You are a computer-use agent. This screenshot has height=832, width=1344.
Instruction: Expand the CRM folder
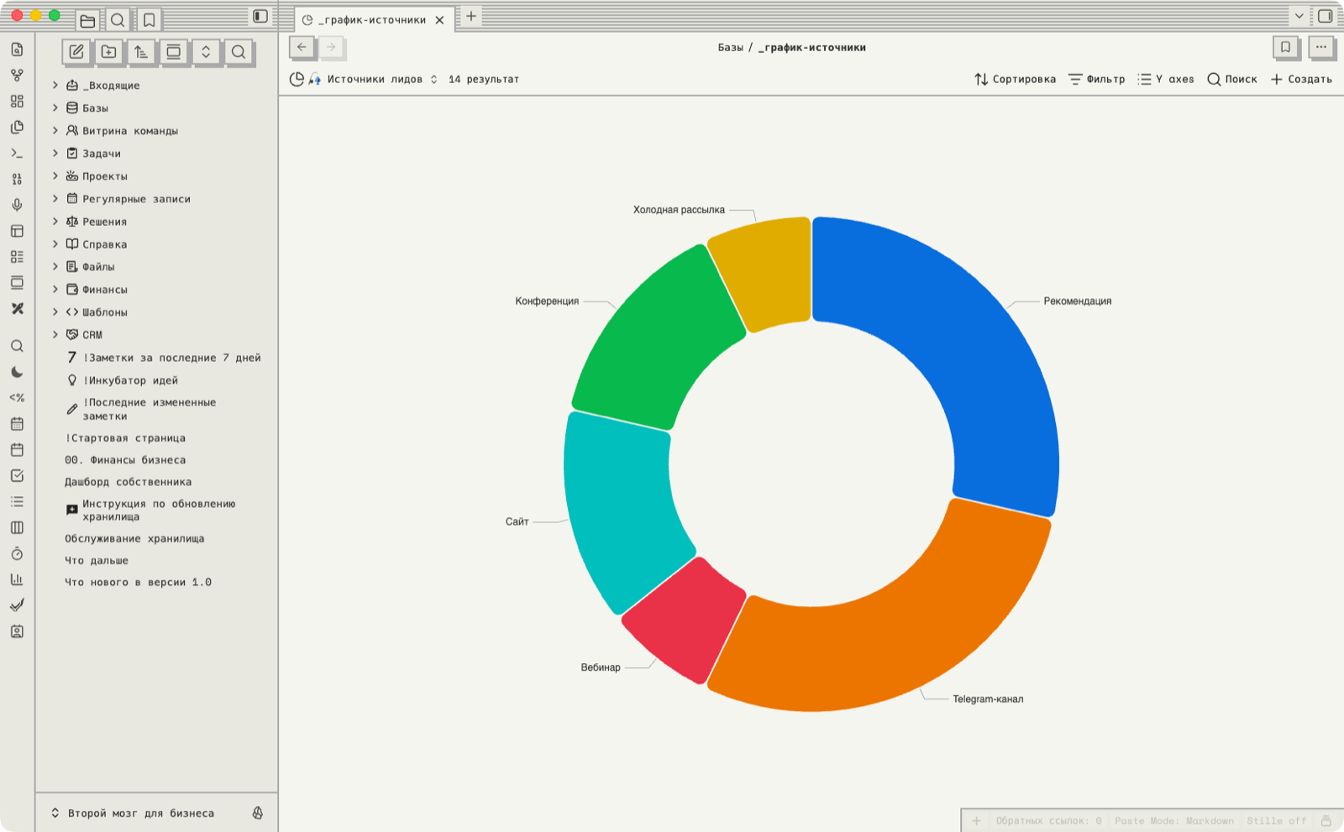[x=55, y=334]
